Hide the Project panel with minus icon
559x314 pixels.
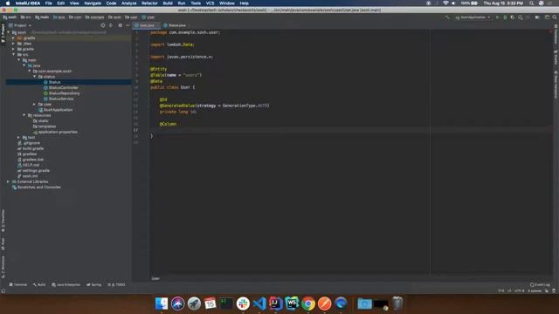128,25
